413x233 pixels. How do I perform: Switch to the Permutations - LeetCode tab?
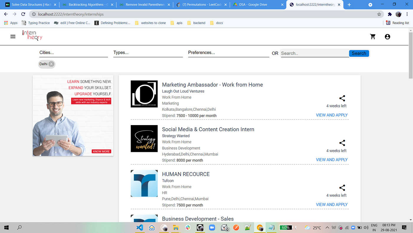(x=202, y=4)
